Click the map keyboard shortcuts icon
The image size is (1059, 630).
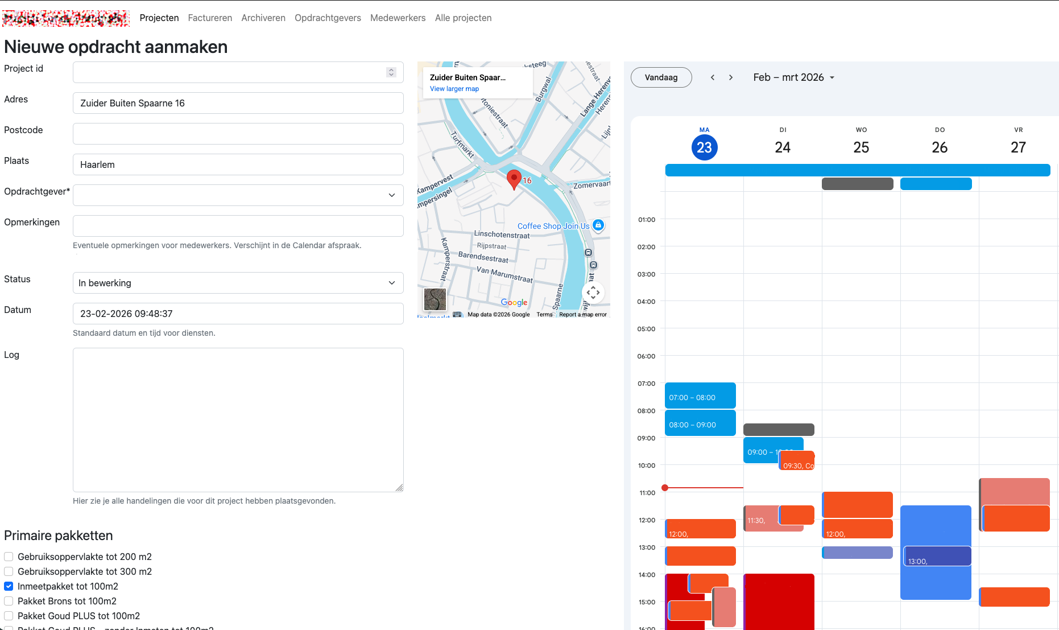pyautogui.click(x=457, y=314)
